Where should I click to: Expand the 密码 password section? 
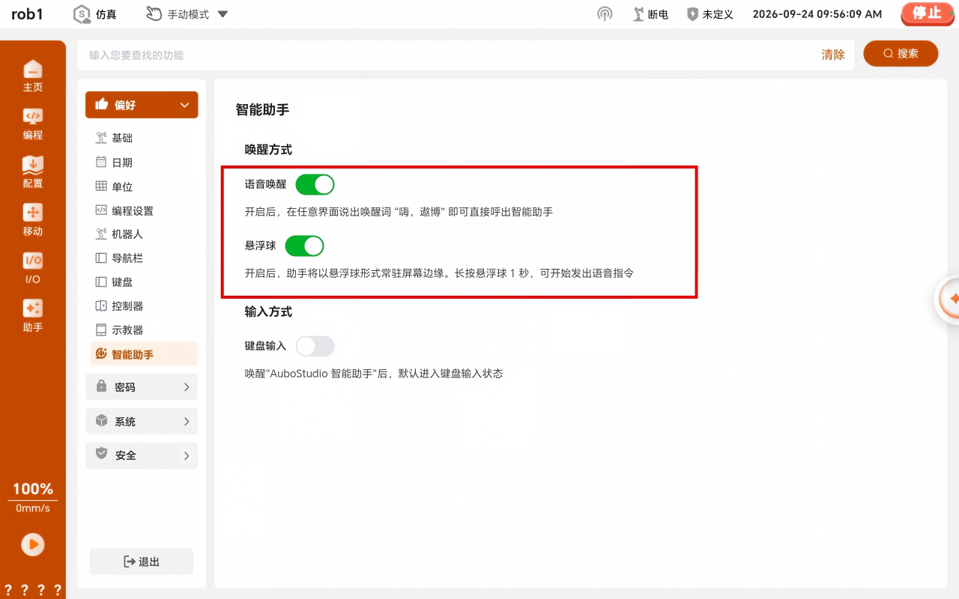142,387
